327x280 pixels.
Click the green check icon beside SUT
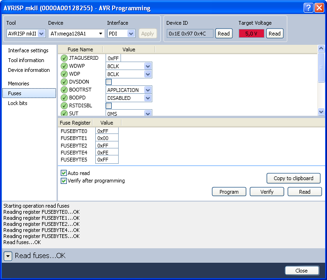(64, 113)
